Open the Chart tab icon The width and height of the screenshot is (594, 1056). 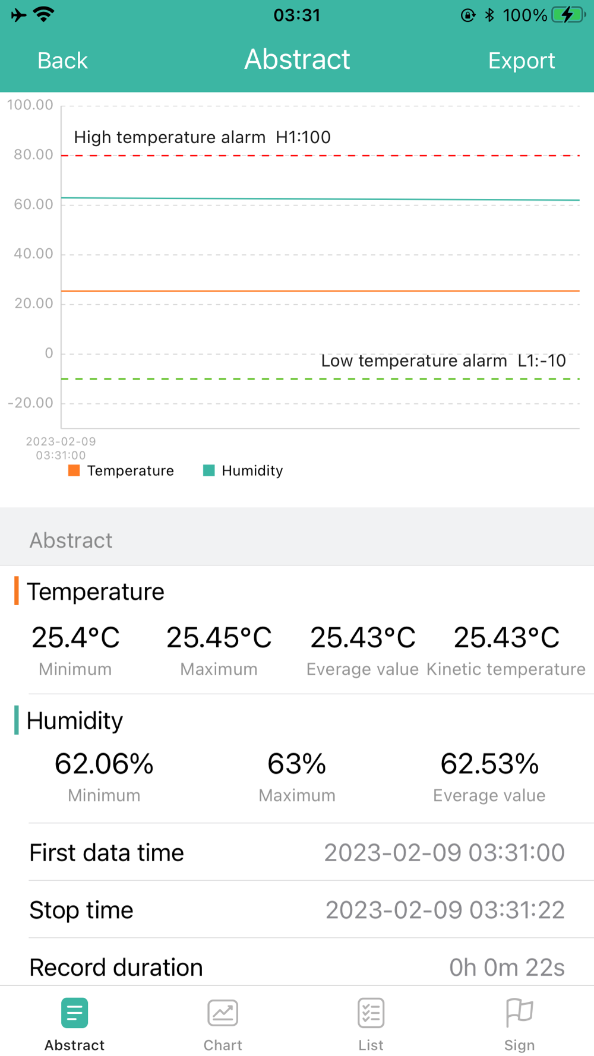point(223,1013)
